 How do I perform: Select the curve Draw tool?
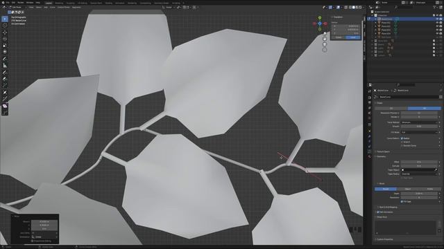5,73
